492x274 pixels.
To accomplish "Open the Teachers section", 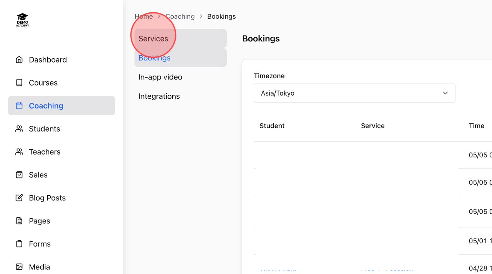I will point(61,152).
